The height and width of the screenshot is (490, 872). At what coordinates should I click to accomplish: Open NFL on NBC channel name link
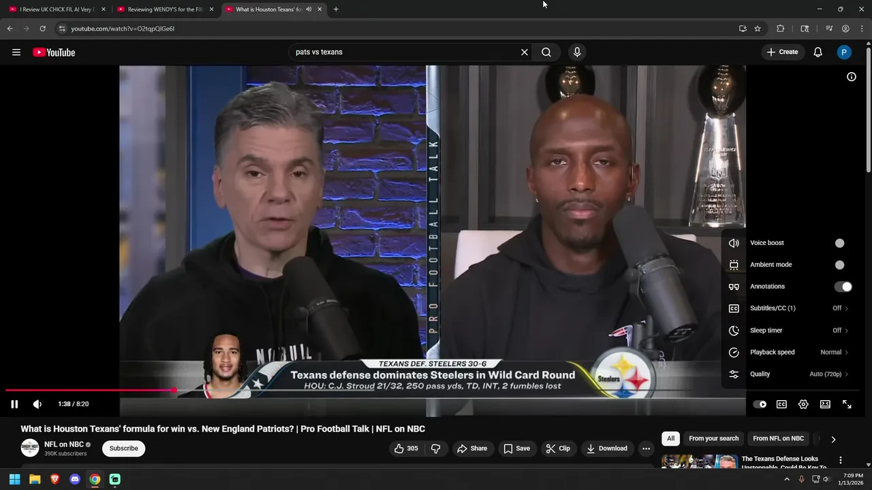pos(64,444)
